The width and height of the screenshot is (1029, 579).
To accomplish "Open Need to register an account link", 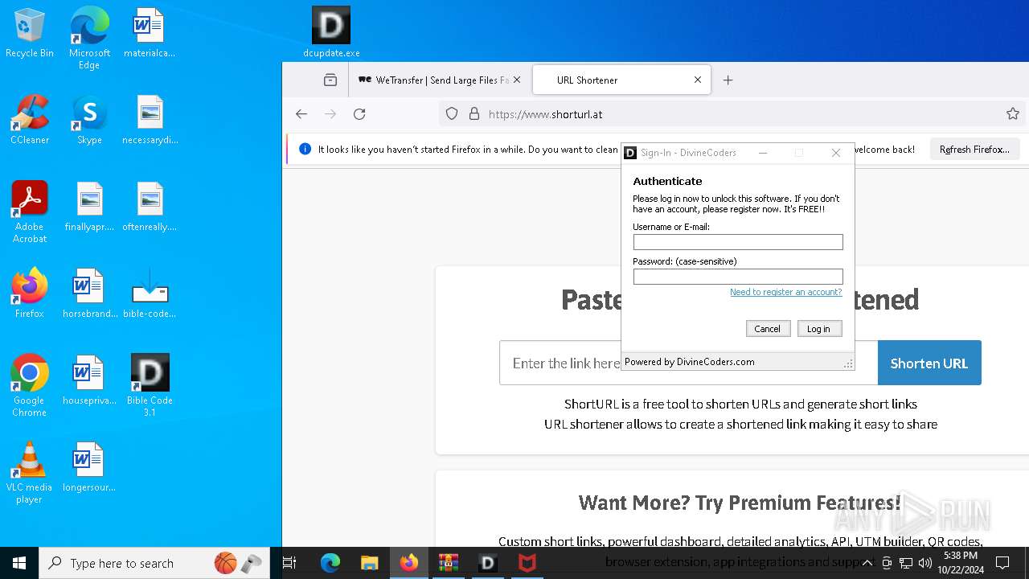I will (x=785, y=292).
